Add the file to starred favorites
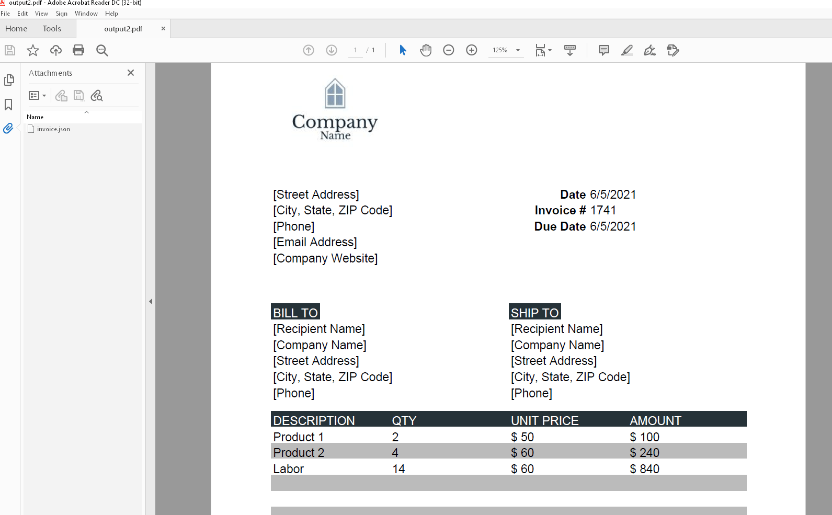This screenshot has height=515, width=832. click(33, 50)
